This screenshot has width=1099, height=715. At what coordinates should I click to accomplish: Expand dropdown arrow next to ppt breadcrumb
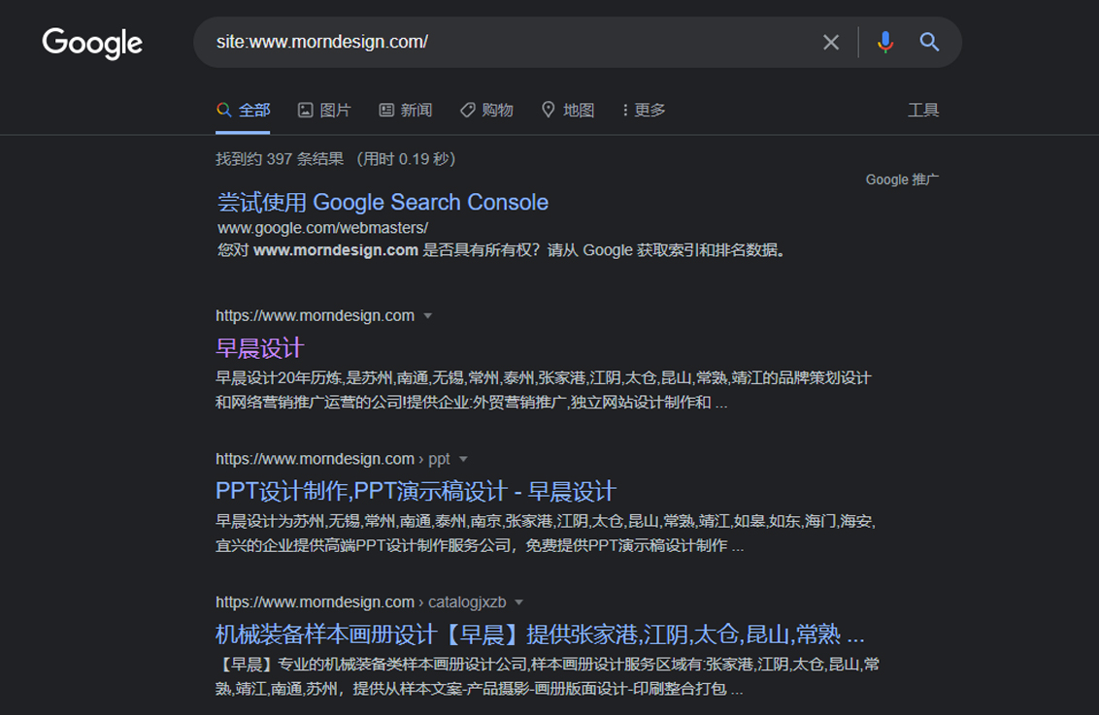(463, 460)
